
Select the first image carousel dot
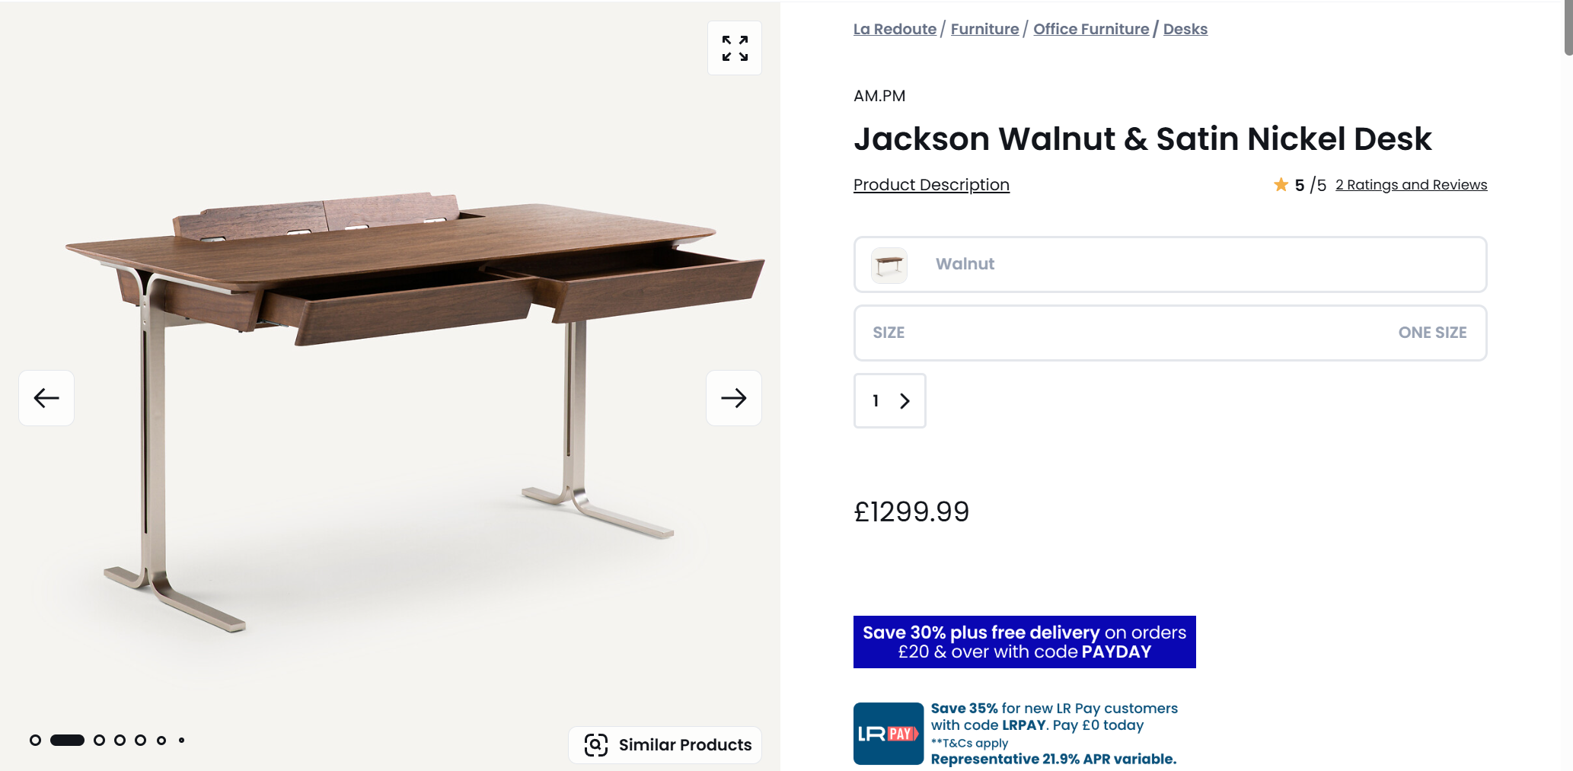click(35, 741)
